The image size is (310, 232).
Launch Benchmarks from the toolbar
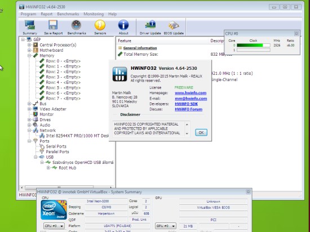click(x=77, y=27)
